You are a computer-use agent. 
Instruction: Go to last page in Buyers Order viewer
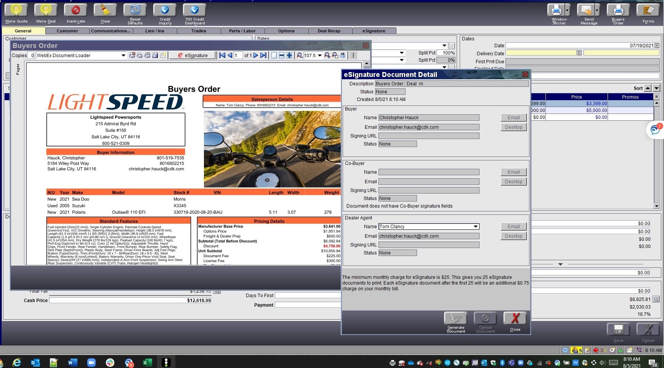pyautogui.click(x=263, y=55)
